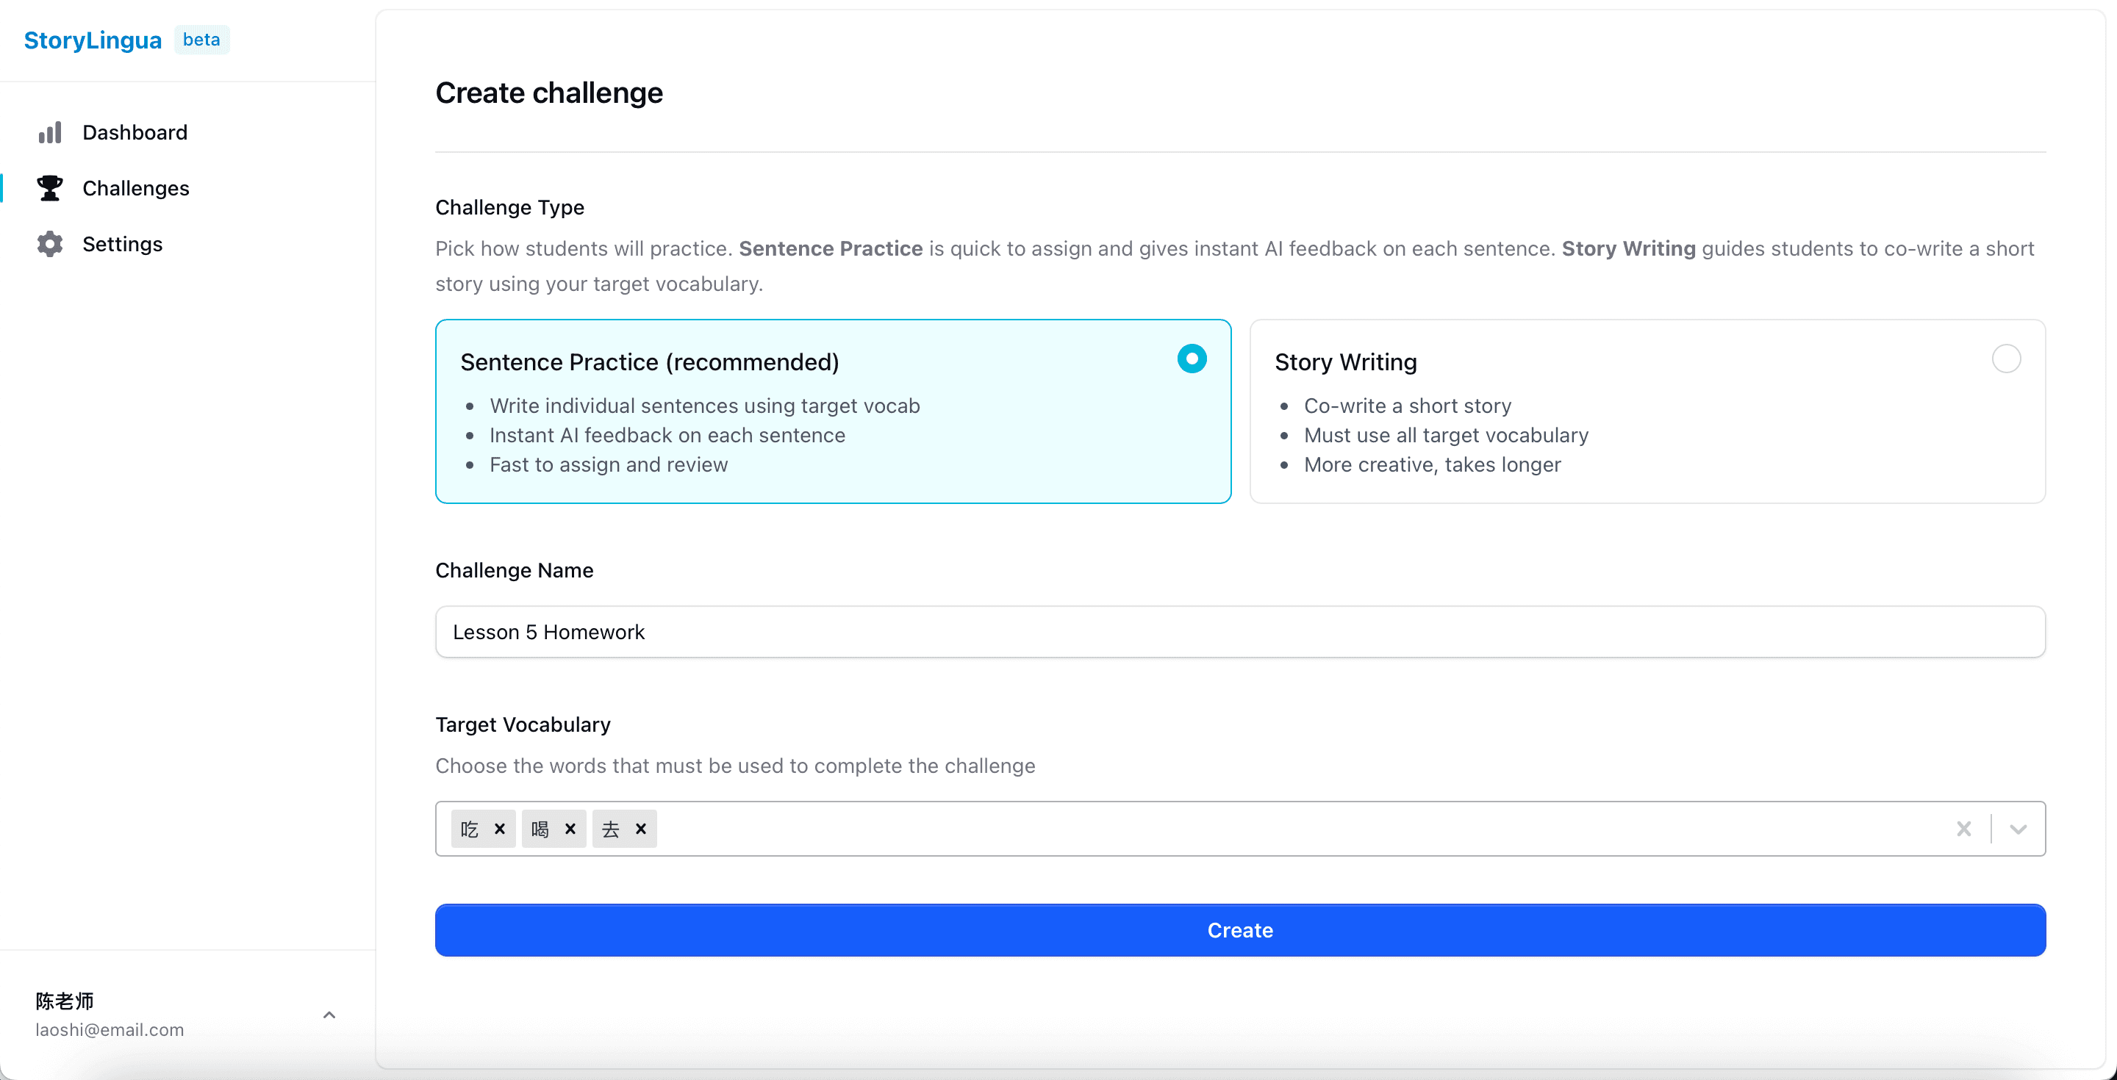2117x1080 pixels.
Task: Remove the 喝 vocabulary tag
Action: tap(570, 829)
